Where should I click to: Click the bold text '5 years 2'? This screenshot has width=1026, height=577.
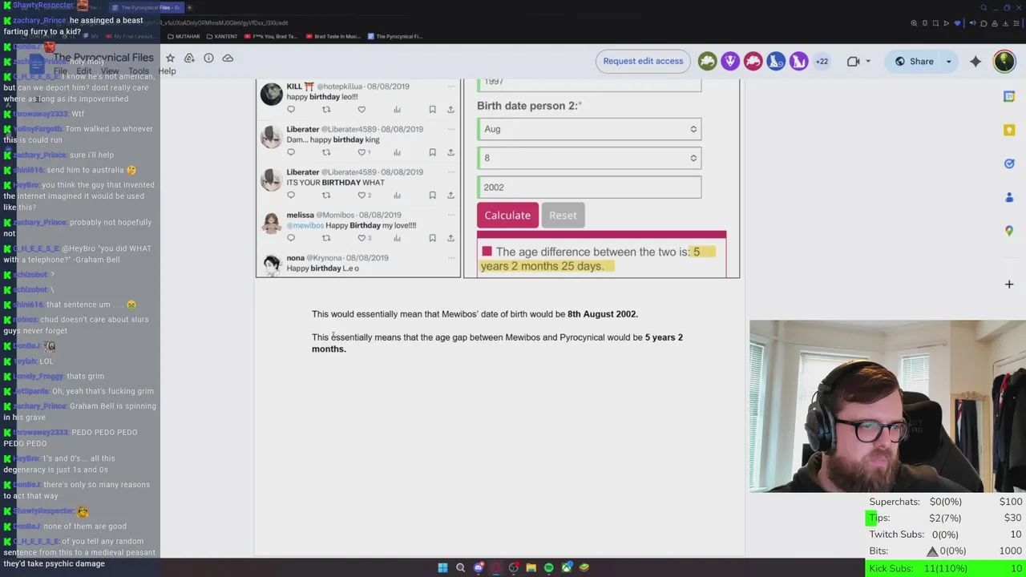664,337
